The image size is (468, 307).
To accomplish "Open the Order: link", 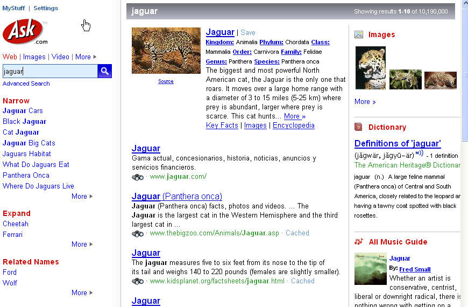I will coord(242,52).
